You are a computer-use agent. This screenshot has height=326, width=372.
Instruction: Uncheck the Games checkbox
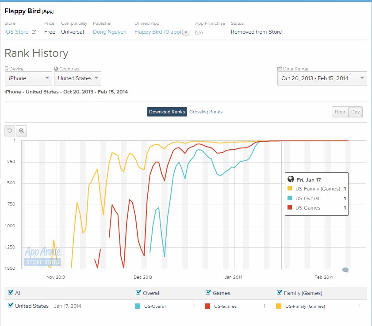[x=208, y=292]
